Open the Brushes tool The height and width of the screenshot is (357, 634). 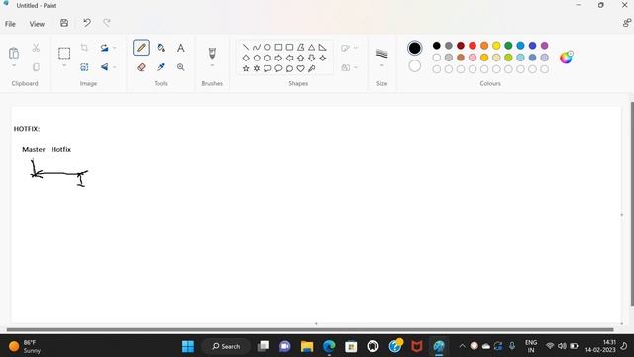212,53
